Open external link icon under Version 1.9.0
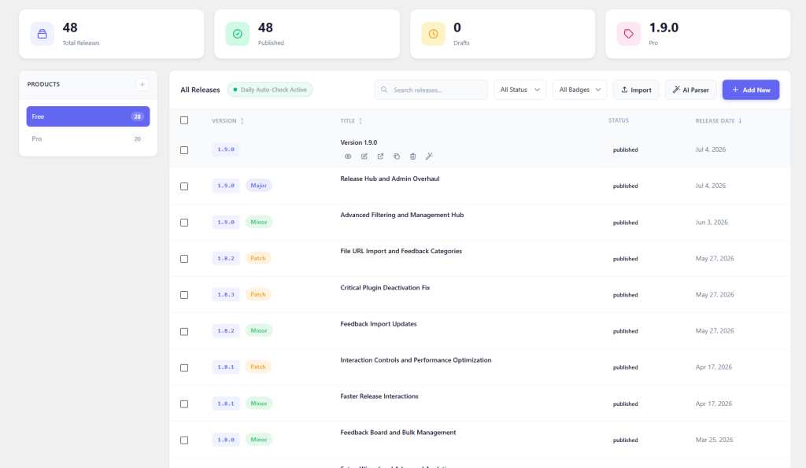Image resolution: width=806 pixels, height=468 pixels. [380, 157]
